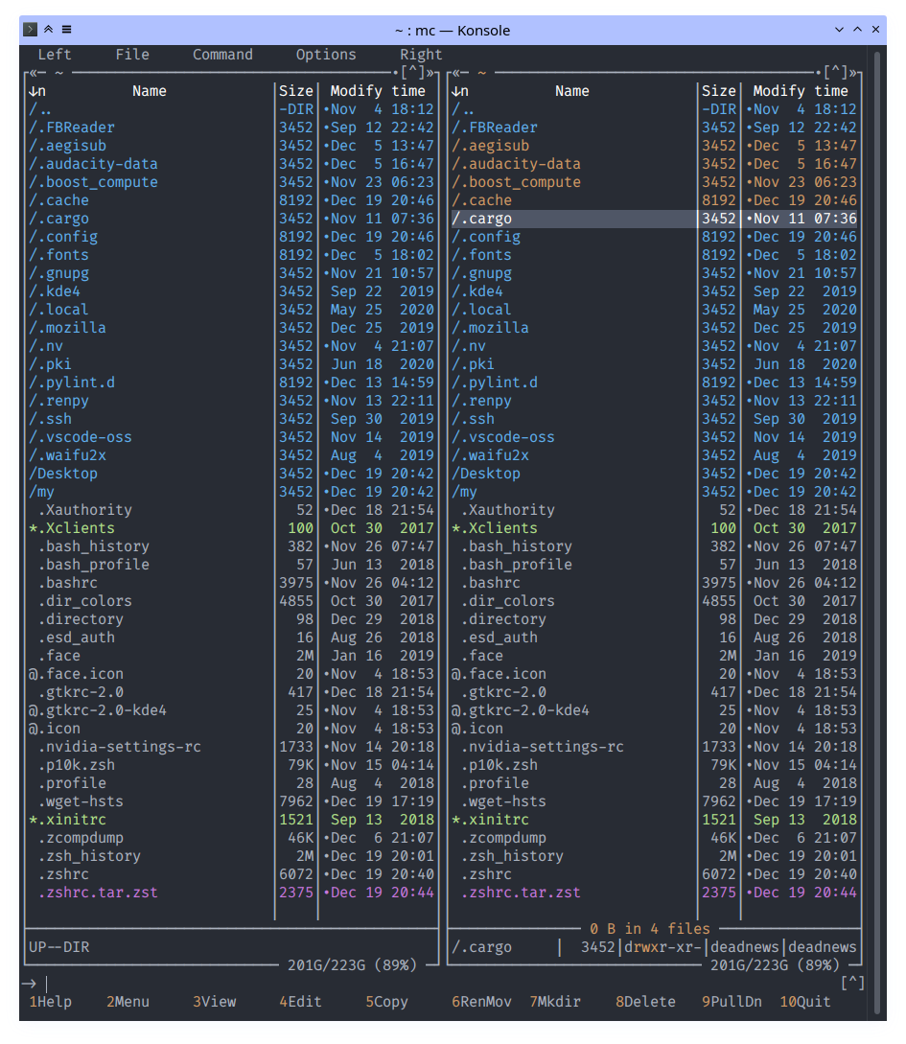Viewport: 906px width, 1044px height.
Task: Click the left panel « history back arrow
Action: click(33, 73)
